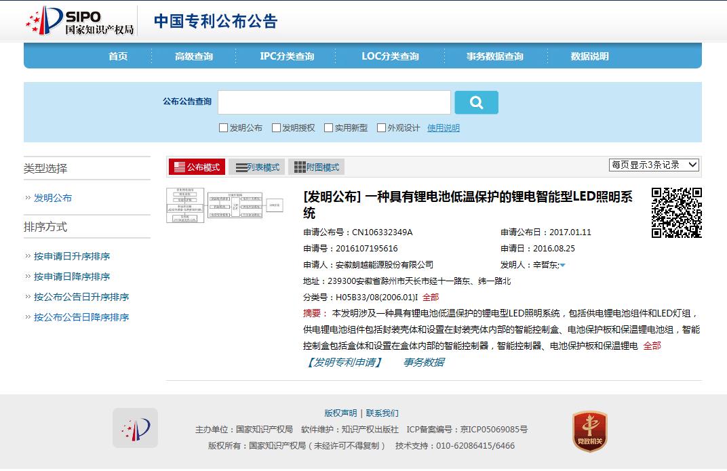Expand full abstract with 全部 link

[652, 346]
